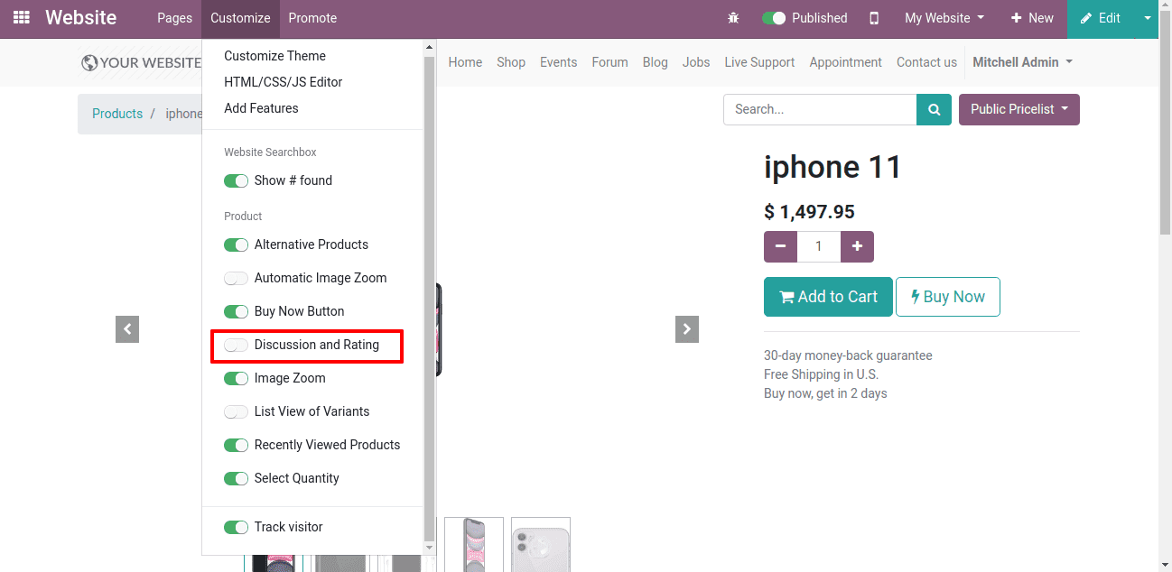The width and height of the screenshot is (1172, 572).
Task: Click the Buy Now button
Action: (948, 297)
